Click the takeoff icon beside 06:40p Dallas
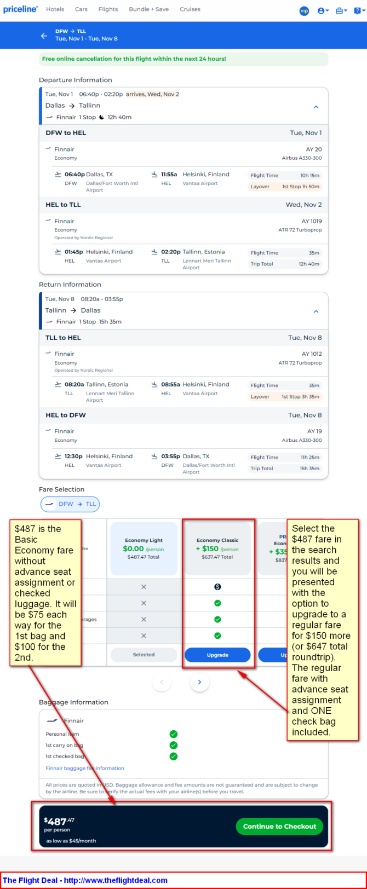 (58, 174)
